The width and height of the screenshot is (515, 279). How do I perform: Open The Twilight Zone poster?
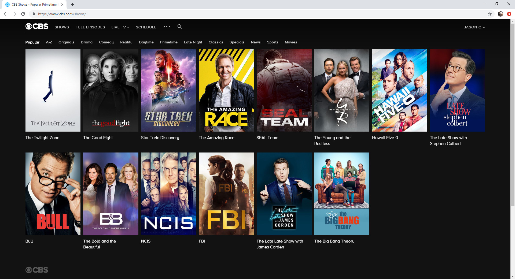[53, 90]
